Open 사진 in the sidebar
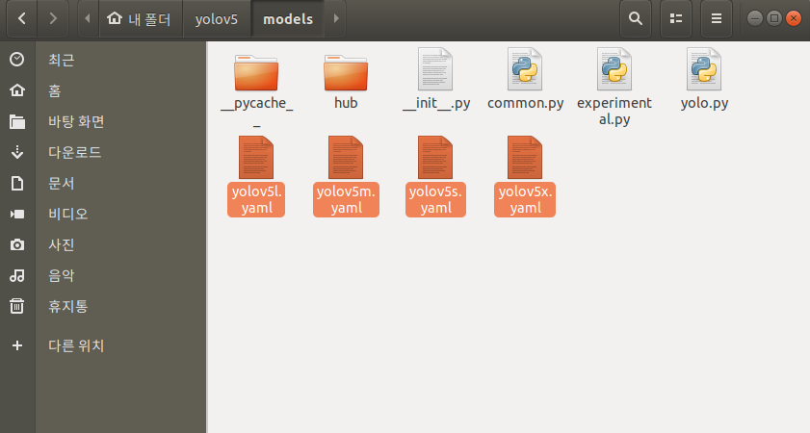 [61, 244]
